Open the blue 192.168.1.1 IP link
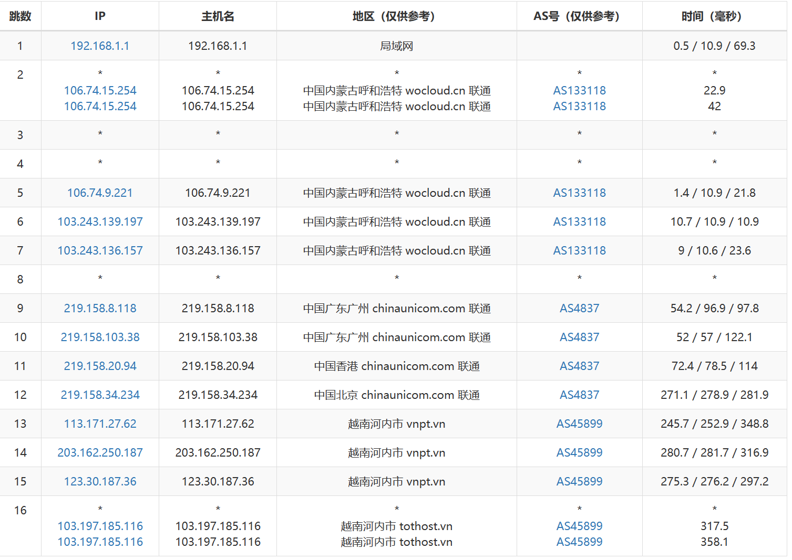Screen dimensions: 792x560 pos(100,46)
